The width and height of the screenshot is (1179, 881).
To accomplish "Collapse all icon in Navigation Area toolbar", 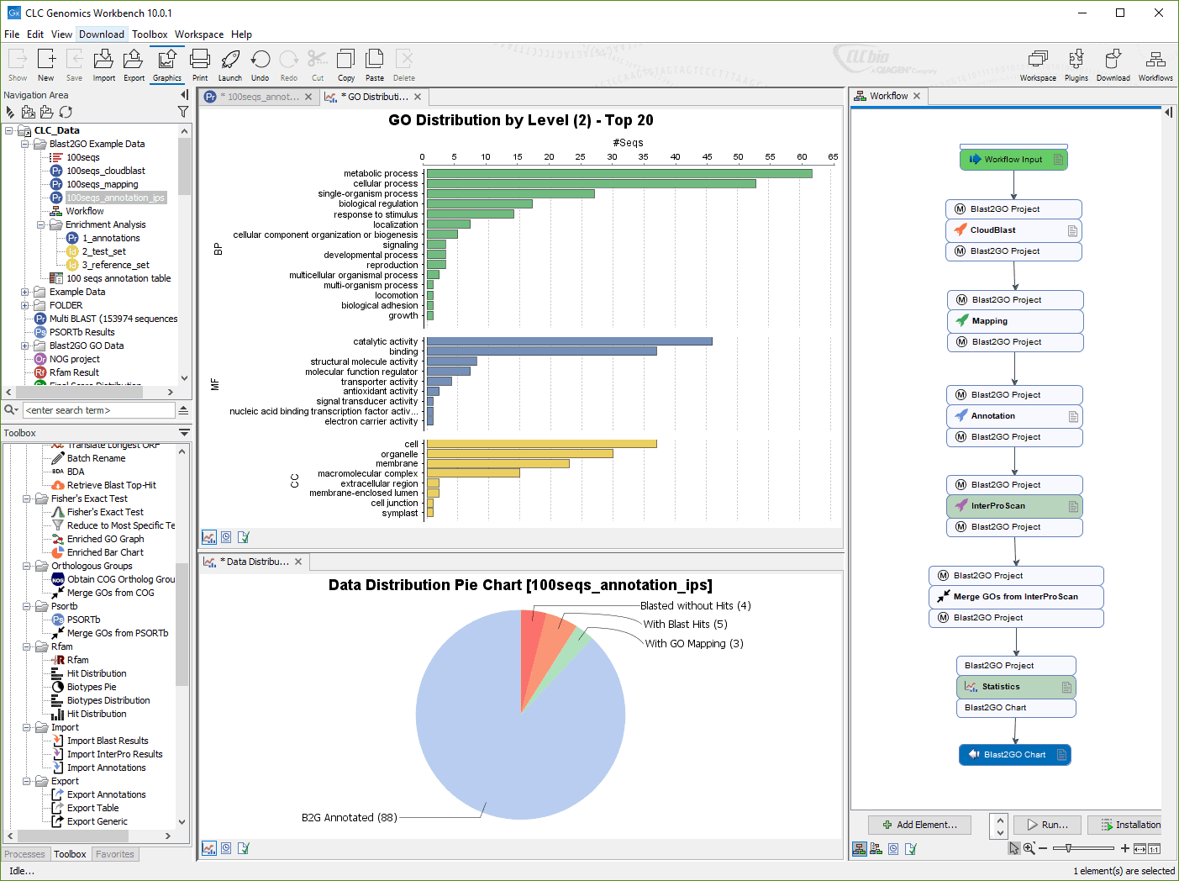I will click(x=10, y=112).
